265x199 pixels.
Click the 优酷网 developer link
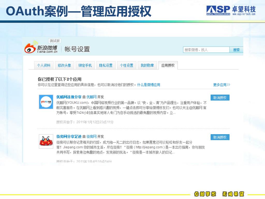(x=91, y=97)
